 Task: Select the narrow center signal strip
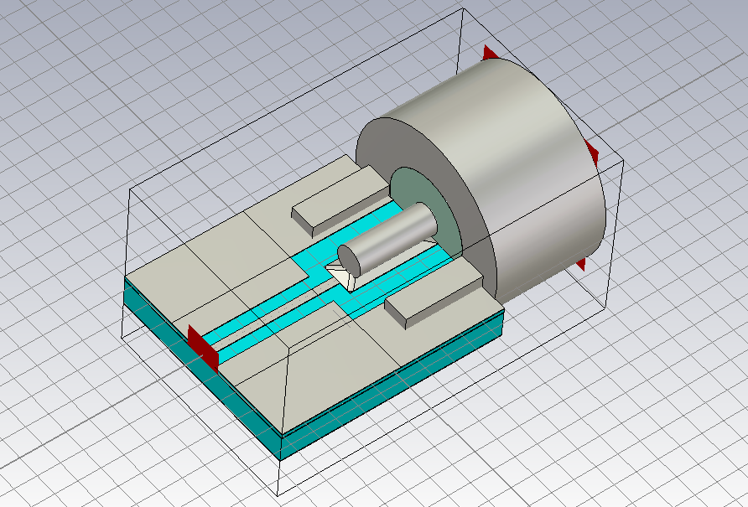point(268,309)
